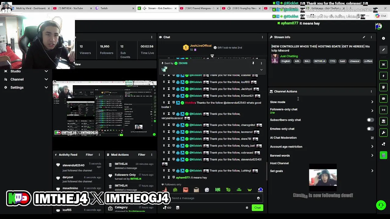390x219 pixels.
Task: Select the TG emote in quick emotes
Action: click(228, 190)
